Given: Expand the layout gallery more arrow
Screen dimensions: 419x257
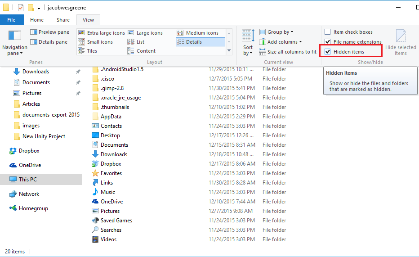Looking at the screenshot, I should [x=229, y=51].
